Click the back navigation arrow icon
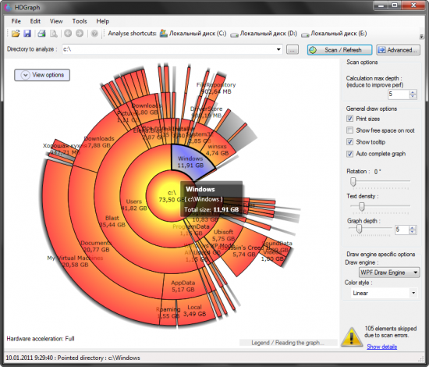The image size is (429, 367). [x=68, y=34]
